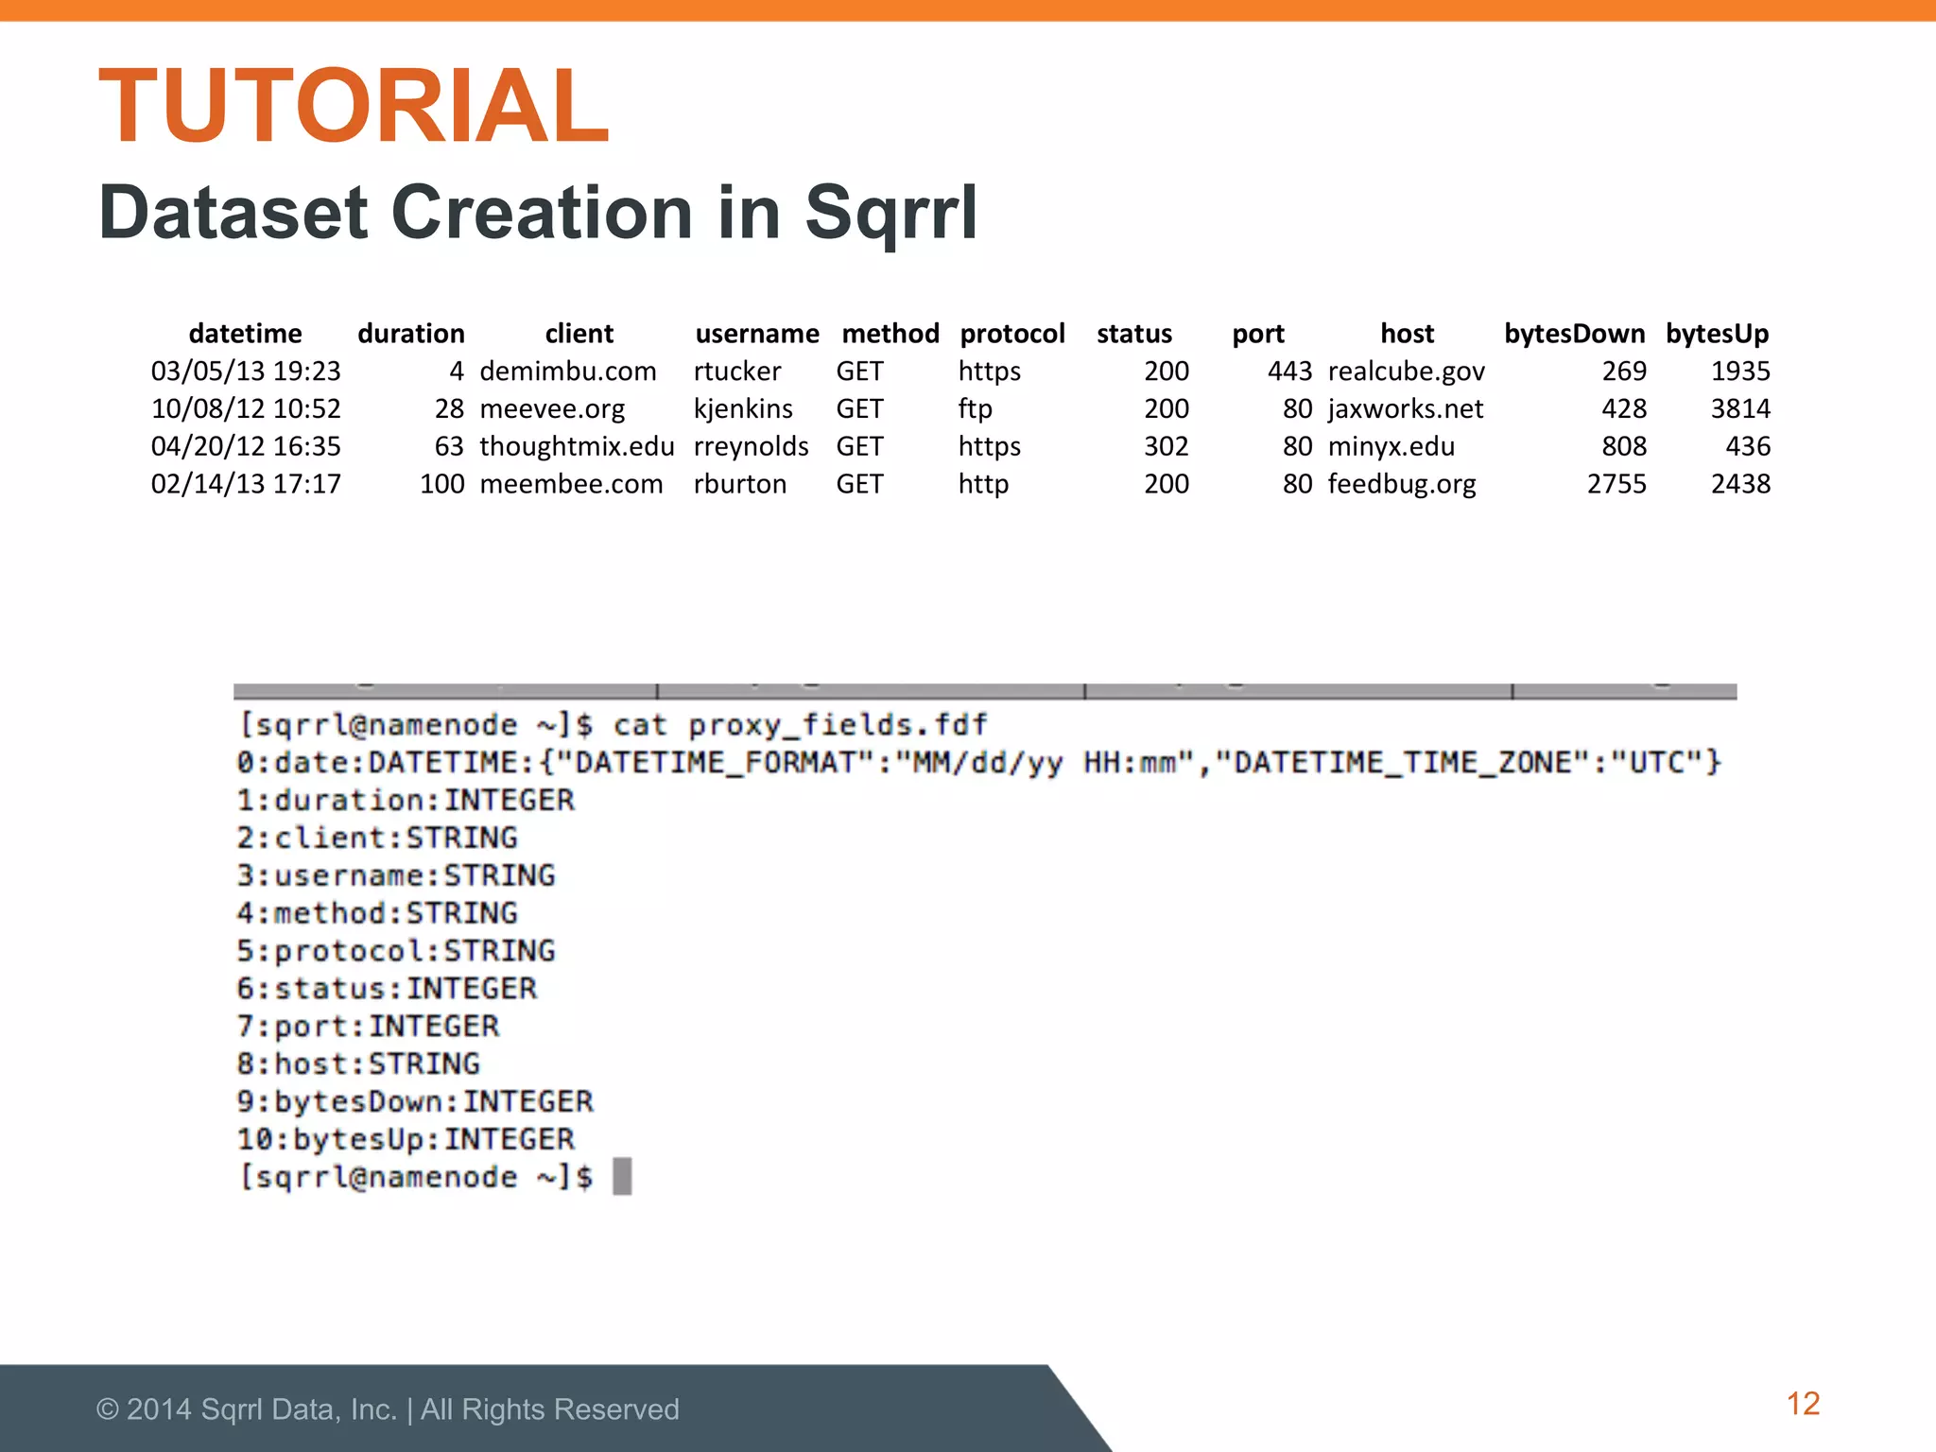Click the 4:method:STRING line
Screen dimensions: 1936x1452
point(377,914)
